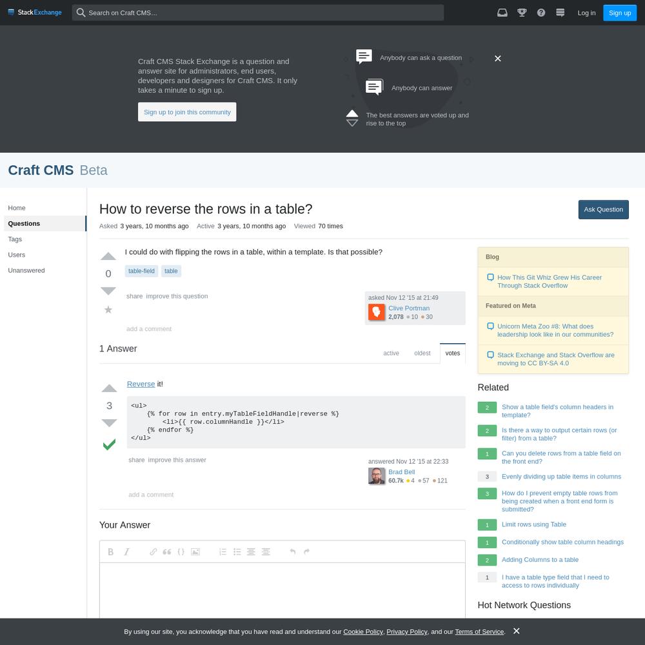Open the achievements trophy icon
The image size is (645, 645).
click(522, 13)
